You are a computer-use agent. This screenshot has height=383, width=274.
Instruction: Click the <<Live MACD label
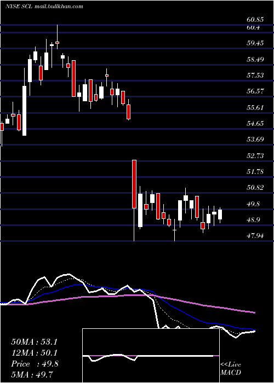231,369
